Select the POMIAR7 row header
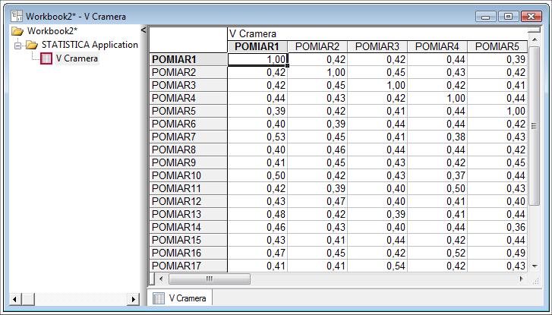This screenshot has height=315, width=552. [188, 137]
